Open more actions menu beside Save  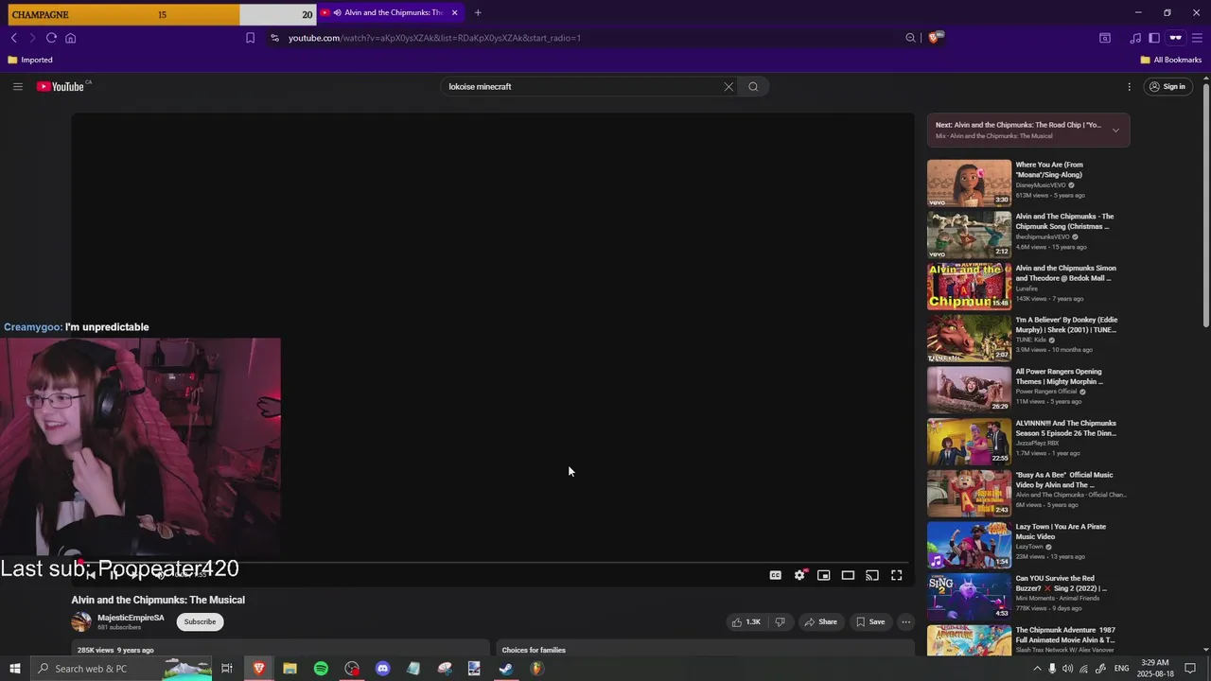905,621
